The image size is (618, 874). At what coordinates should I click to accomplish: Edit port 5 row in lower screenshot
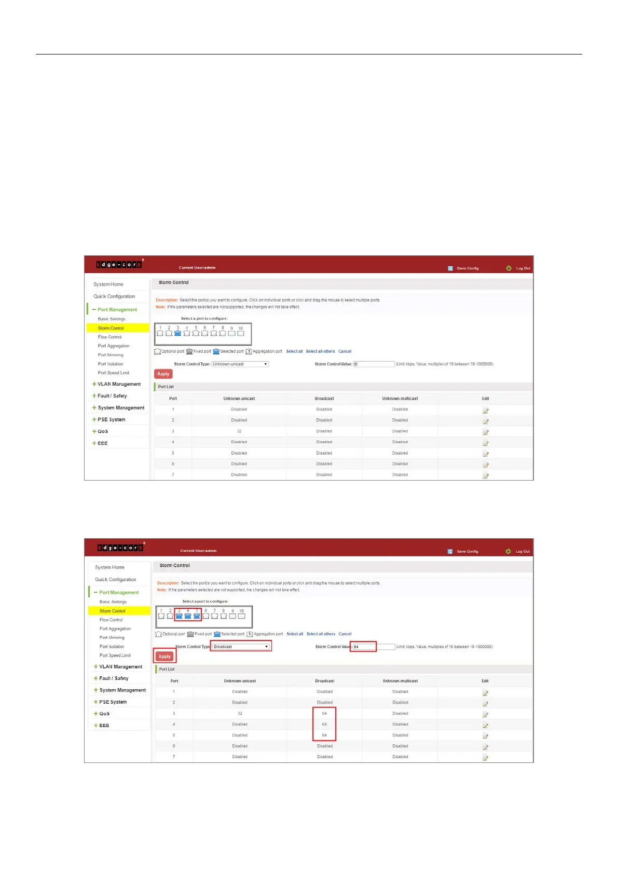[x=485, y=736]
